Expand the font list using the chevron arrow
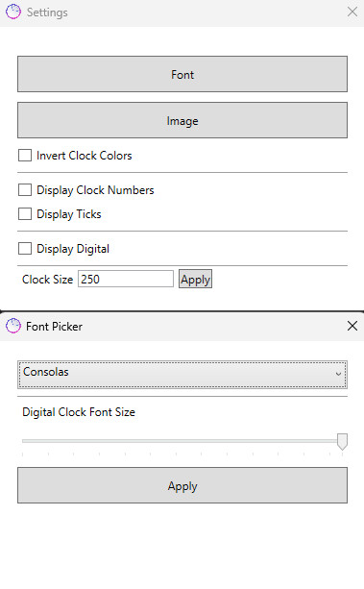This screenshot has height=589, width=364. (338, 374)
